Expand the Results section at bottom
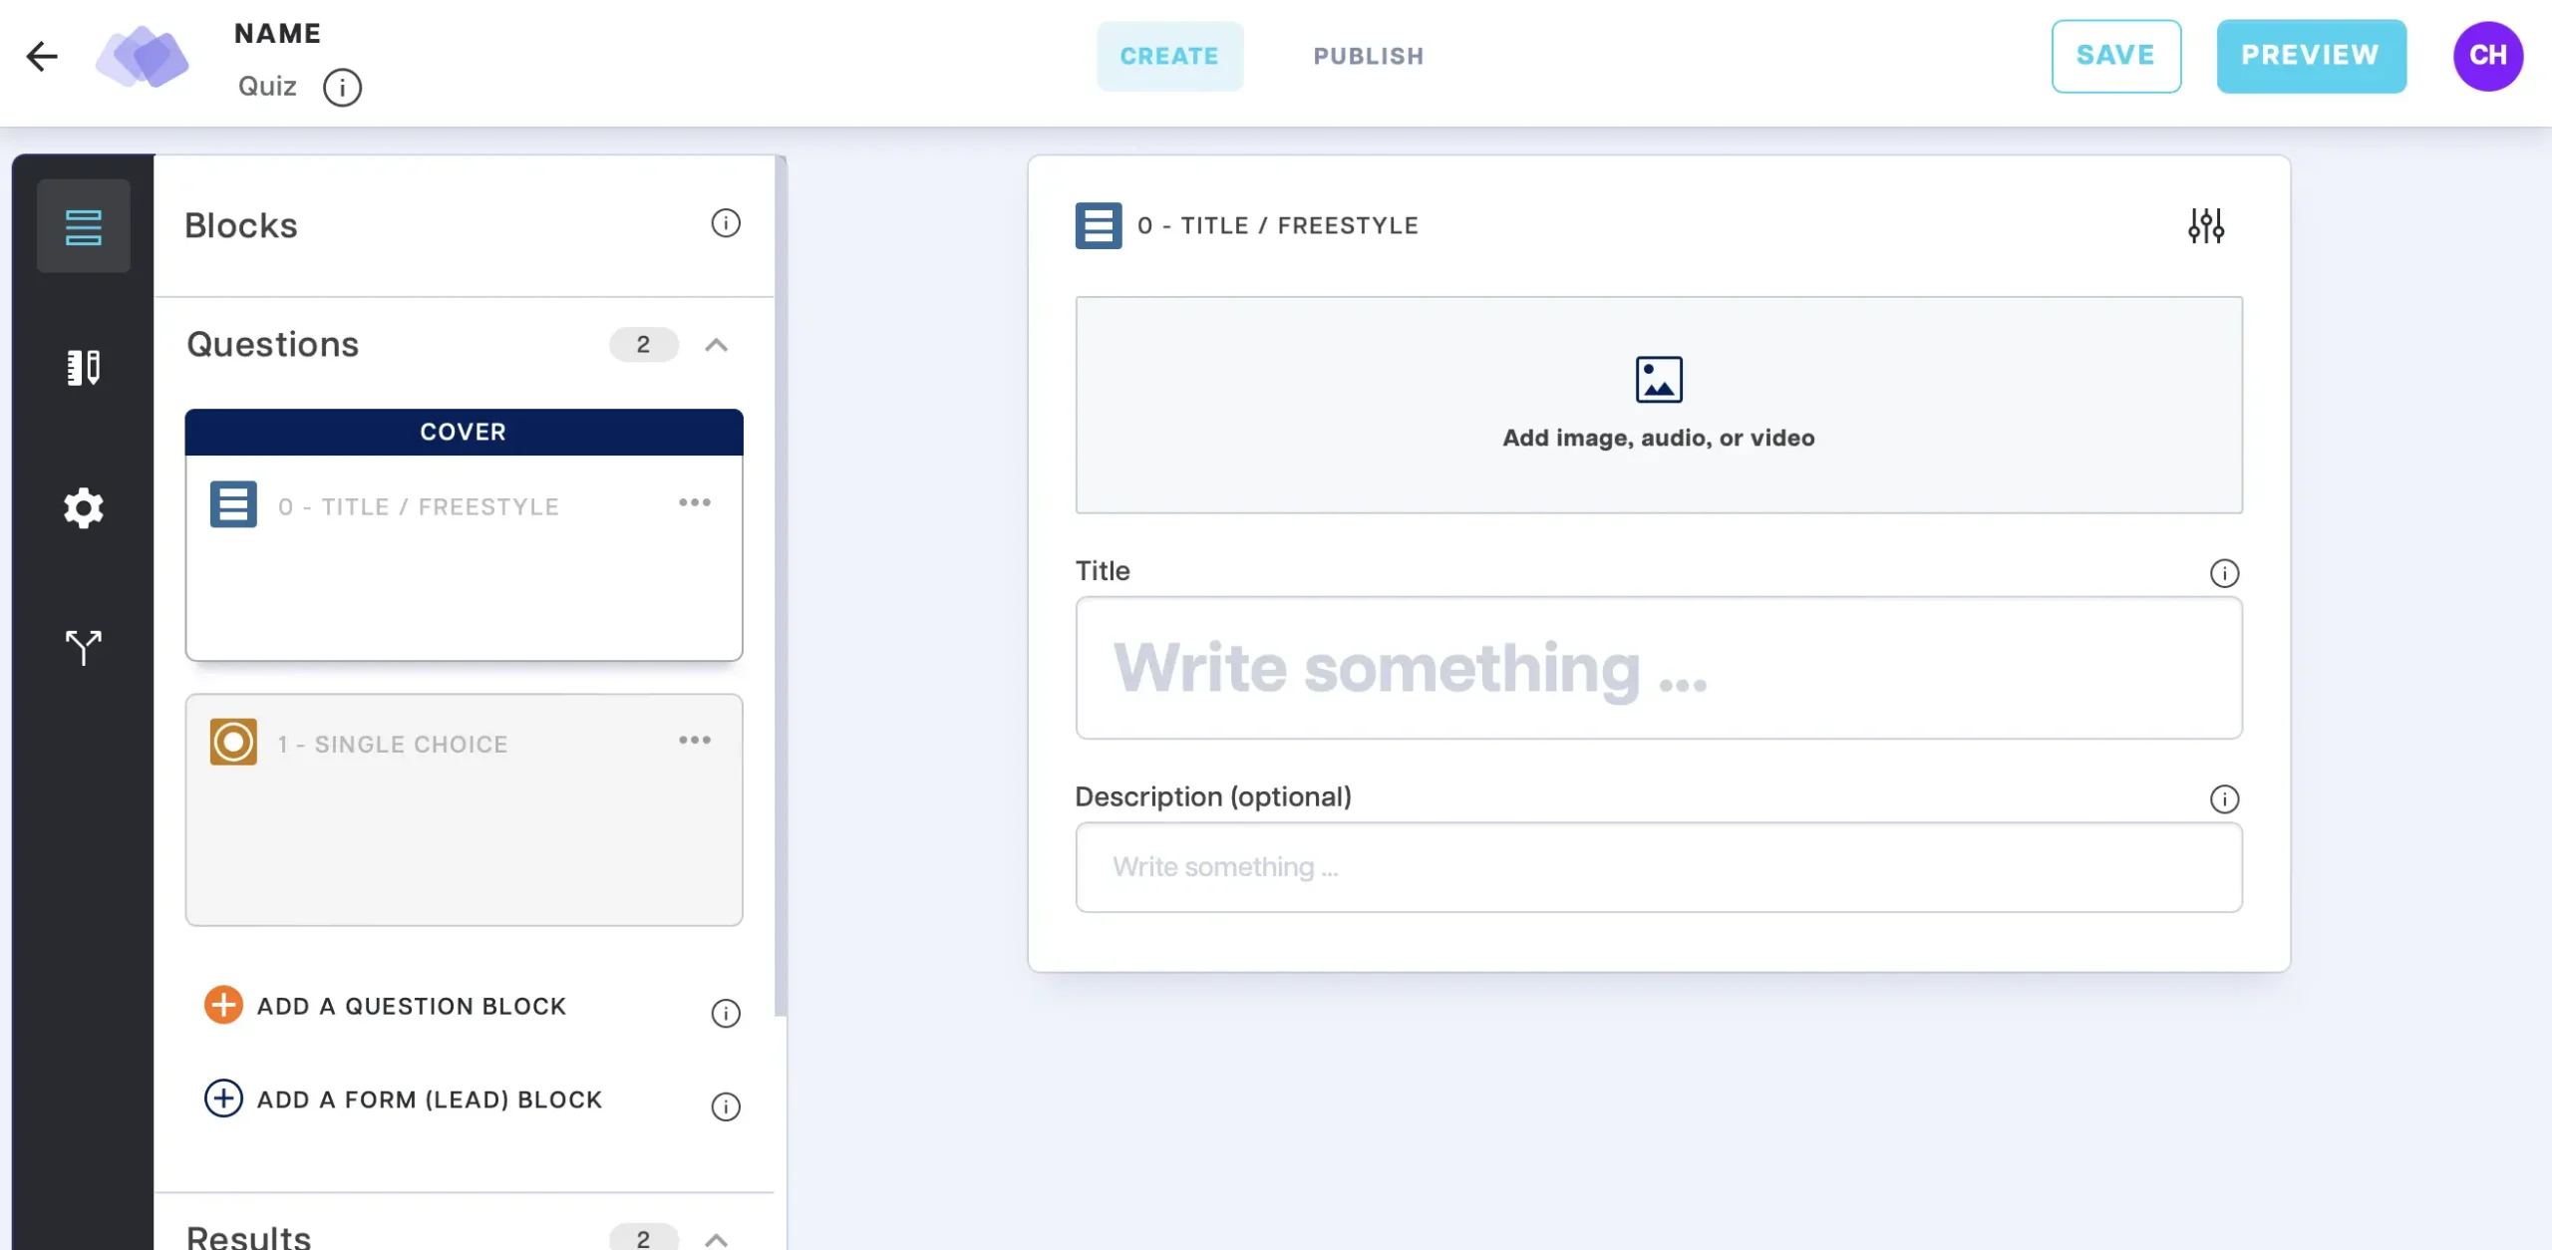2552x1250 pixels. (x=718, y=1237)
